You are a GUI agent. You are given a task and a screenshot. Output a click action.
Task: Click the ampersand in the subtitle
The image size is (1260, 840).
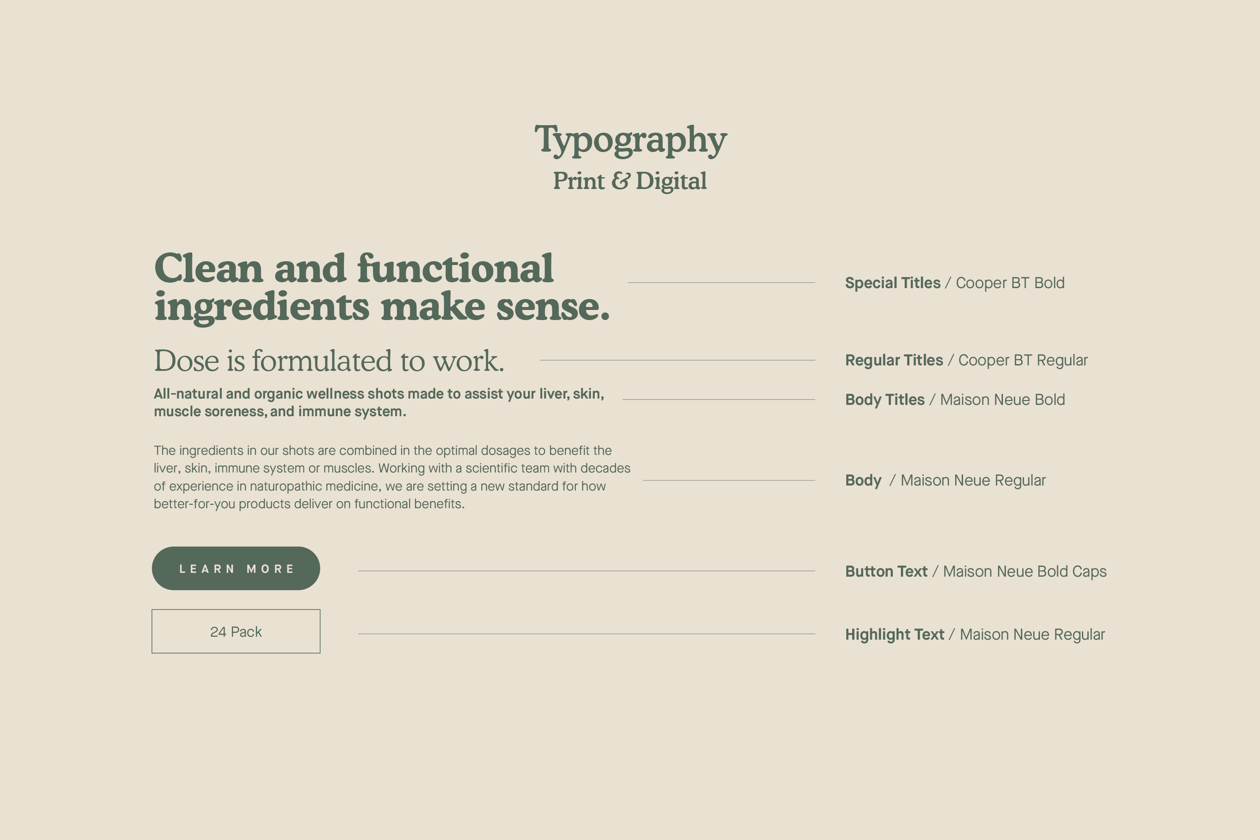point(620,181)
